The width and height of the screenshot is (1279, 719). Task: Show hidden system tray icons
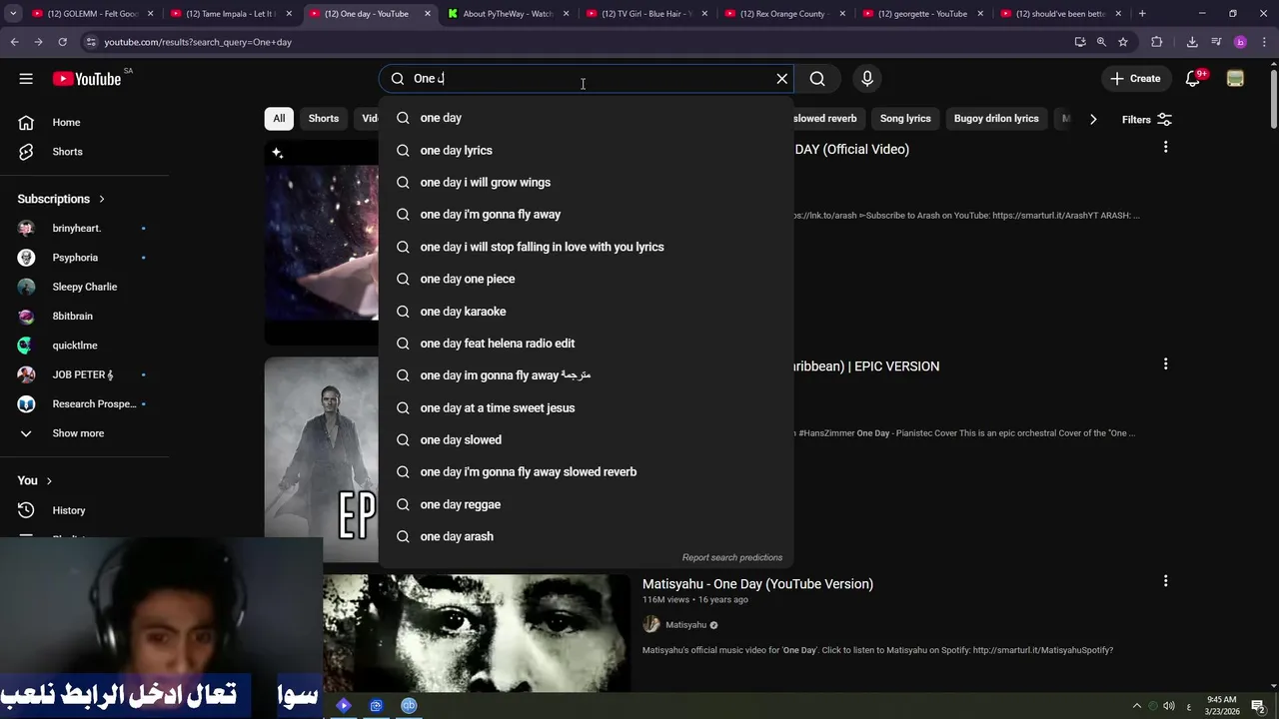1135,706
